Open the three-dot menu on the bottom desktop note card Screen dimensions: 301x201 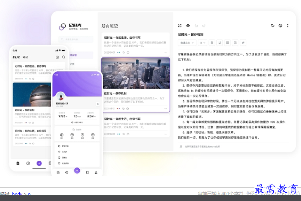(165, 134)
